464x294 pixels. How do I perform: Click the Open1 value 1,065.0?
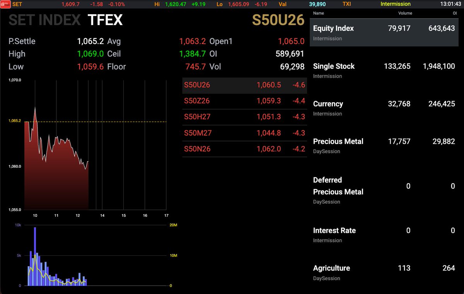click(291, 41)
